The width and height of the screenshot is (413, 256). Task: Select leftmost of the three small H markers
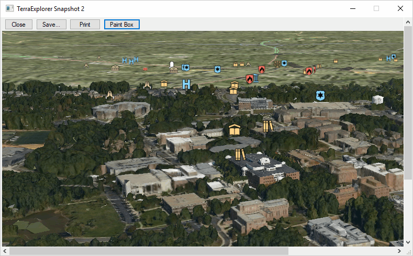pyautogui.click(x=125, y=61)
